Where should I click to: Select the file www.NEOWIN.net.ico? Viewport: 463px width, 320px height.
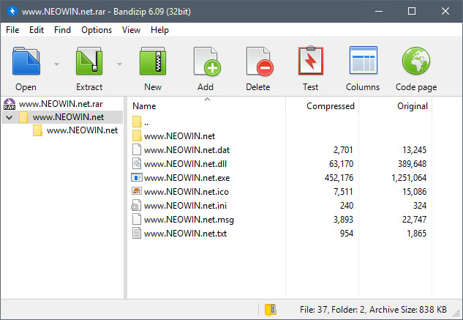(x=187, y=192)
